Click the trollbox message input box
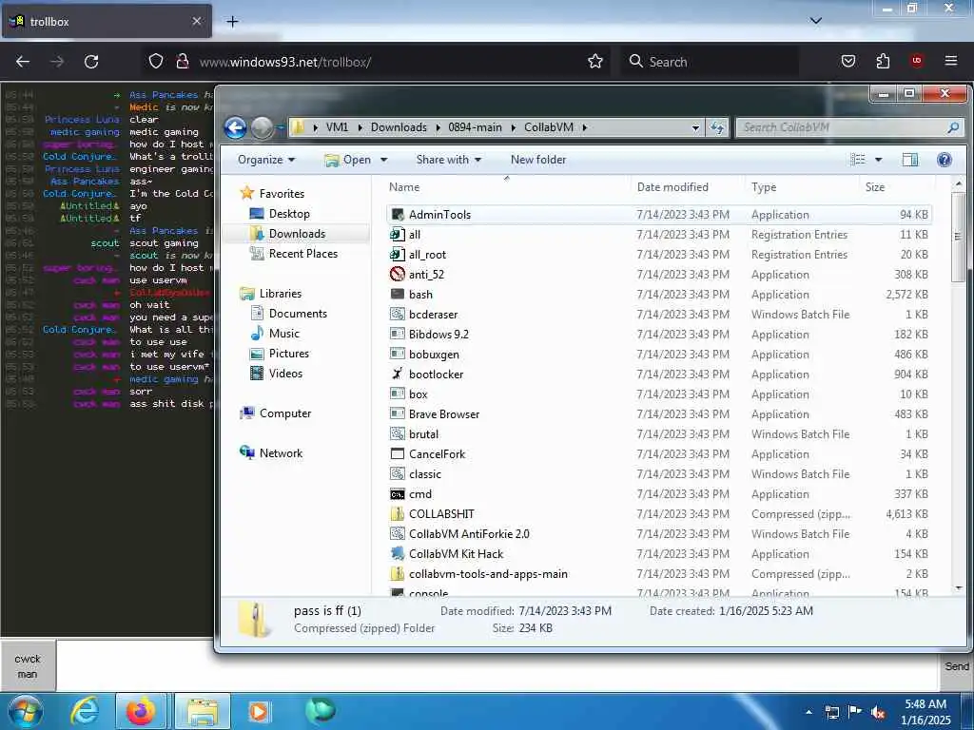The height and width of the screenshot is (730, 974). pos(497,666)
